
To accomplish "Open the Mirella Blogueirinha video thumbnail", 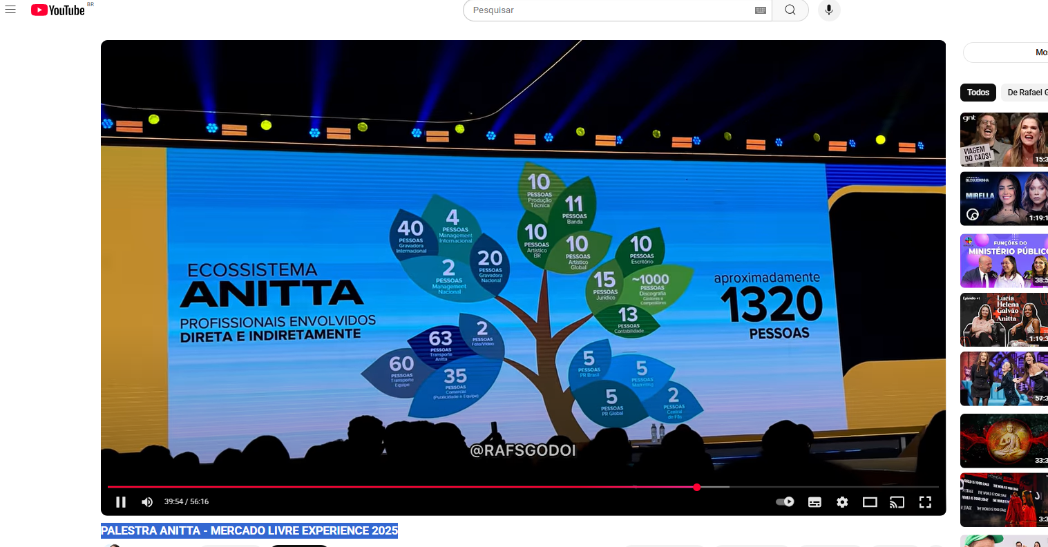I will tap(1004, 199).
